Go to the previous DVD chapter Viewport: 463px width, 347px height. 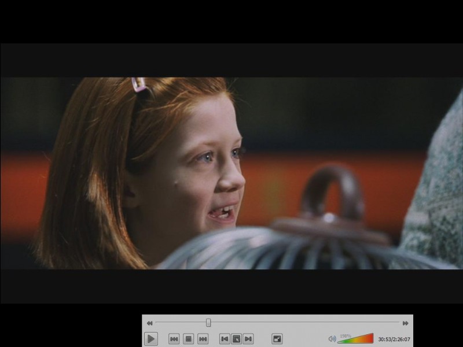click(225, 339)
